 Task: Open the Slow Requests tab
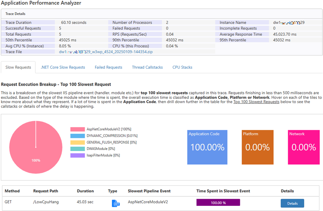[x=18, y=67]
